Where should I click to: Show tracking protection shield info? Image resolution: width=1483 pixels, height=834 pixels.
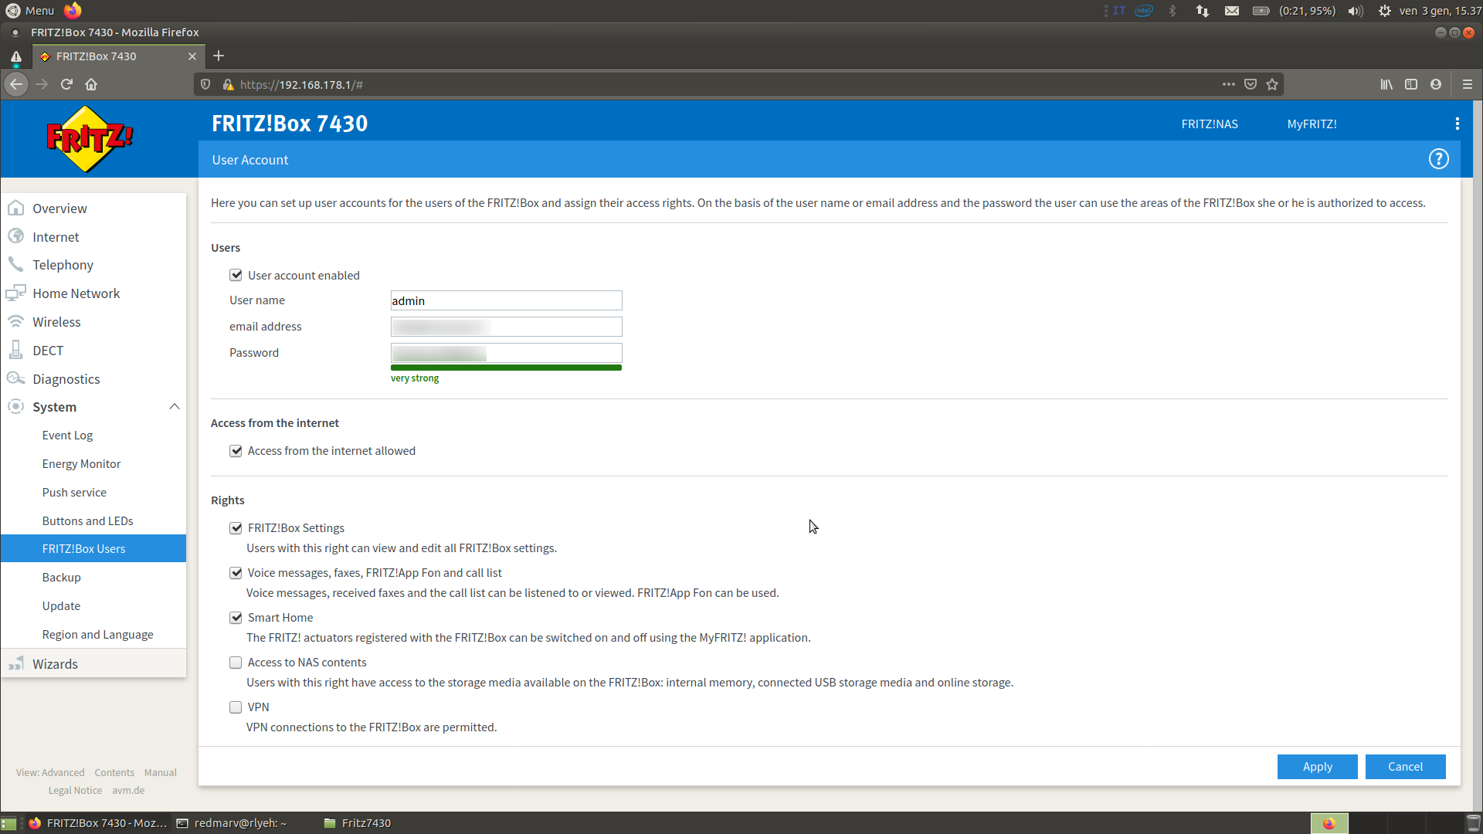(205, 84)
